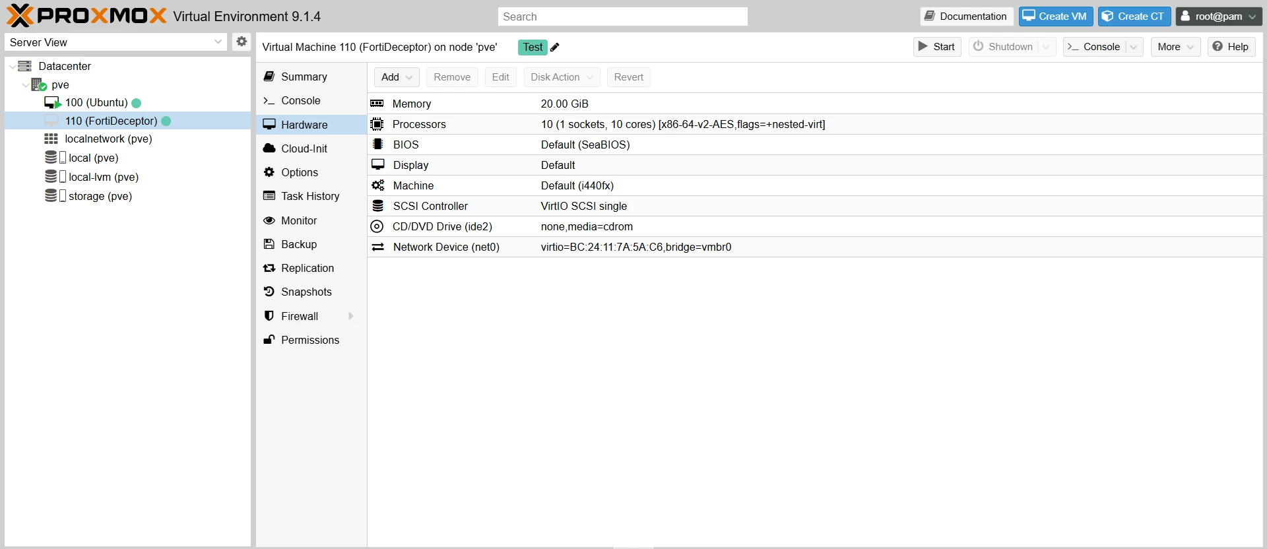Image resolution: width=1267 pixels, height=549 pixels.
Task: Collapse the pve node tree
Action: [26, 84]
